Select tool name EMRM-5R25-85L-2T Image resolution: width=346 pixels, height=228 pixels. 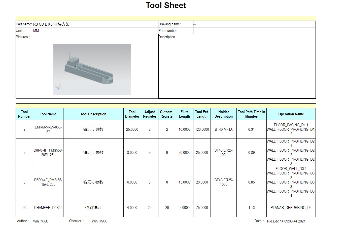(x=48, y=129)
